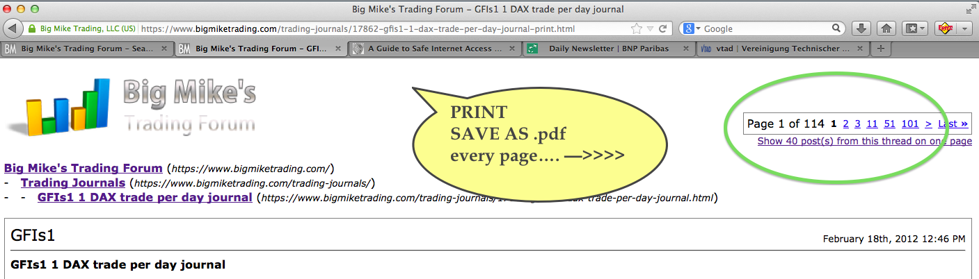Reload the page with the refresh icon
979x279 pixels.
click(662, 29)
